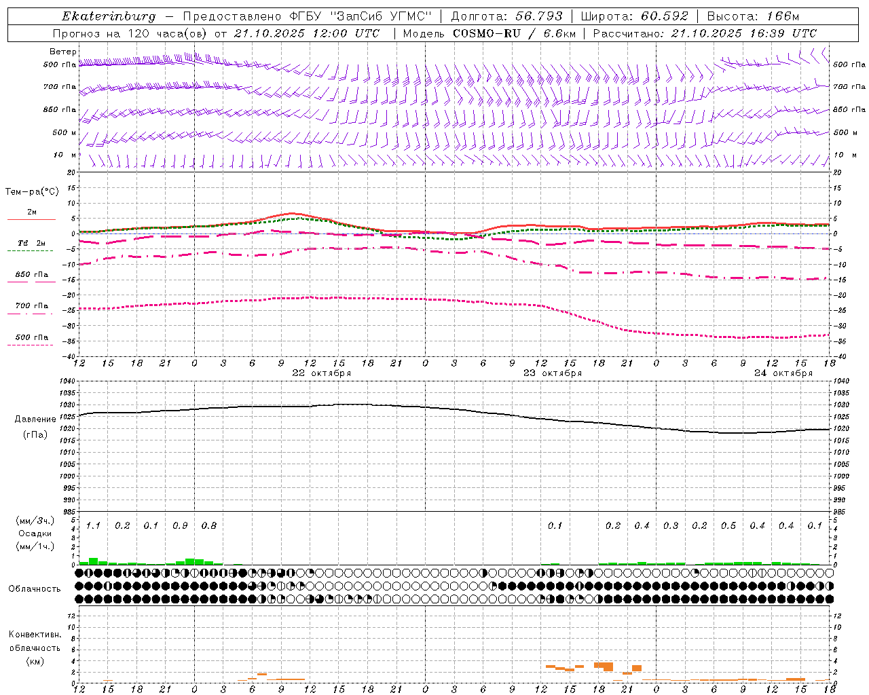Click the "Модель COSMO-RU / 6.6км" text
Viewport: 869px width, 695px height.
click(x=489, y=33)
